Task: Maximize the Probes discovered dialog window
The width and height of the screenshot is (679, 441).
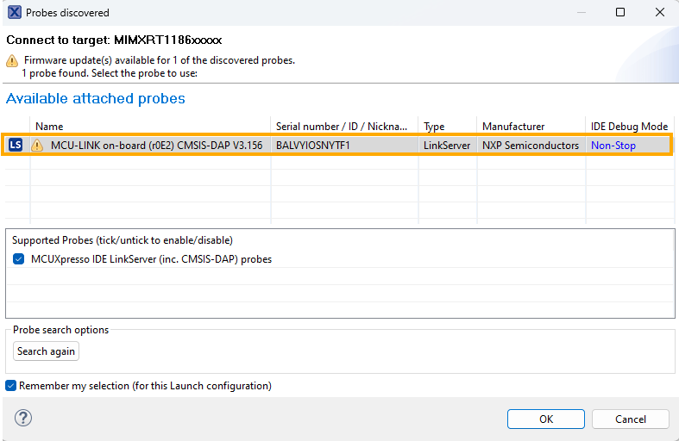Action: pyautogui.click(x=619, y=13)
